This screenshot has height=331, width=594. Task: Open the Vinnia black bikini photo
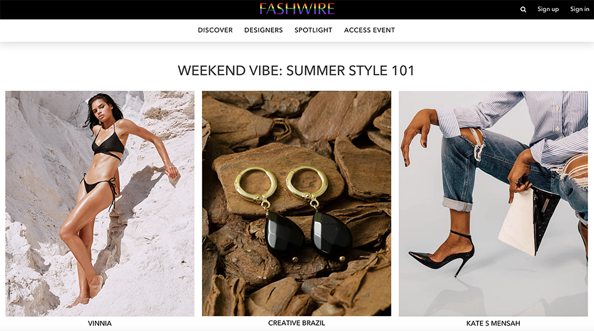[100, 203]
